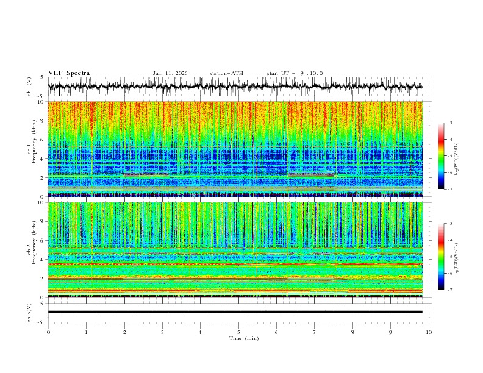Click the "ch.1(V)" waveform axis label
This screenshot has width=483, height=373.
(x=29, y=87)
